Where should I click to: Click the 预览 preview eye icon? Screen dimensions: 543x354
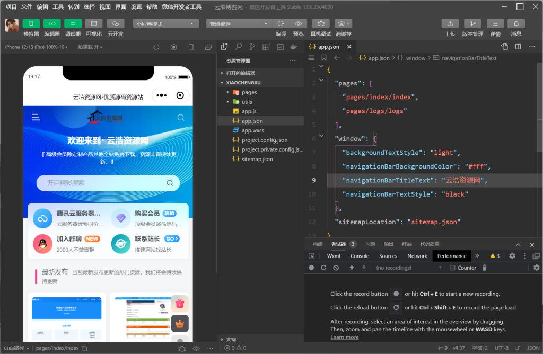pyautogui.click(x=298, y=24)
